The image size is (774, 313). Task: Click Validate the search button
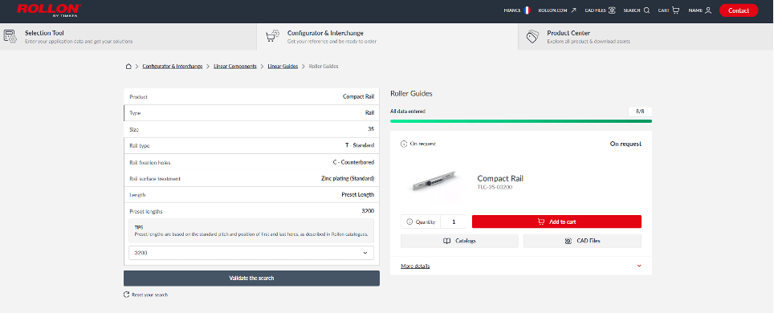click(x=251, y=278)
